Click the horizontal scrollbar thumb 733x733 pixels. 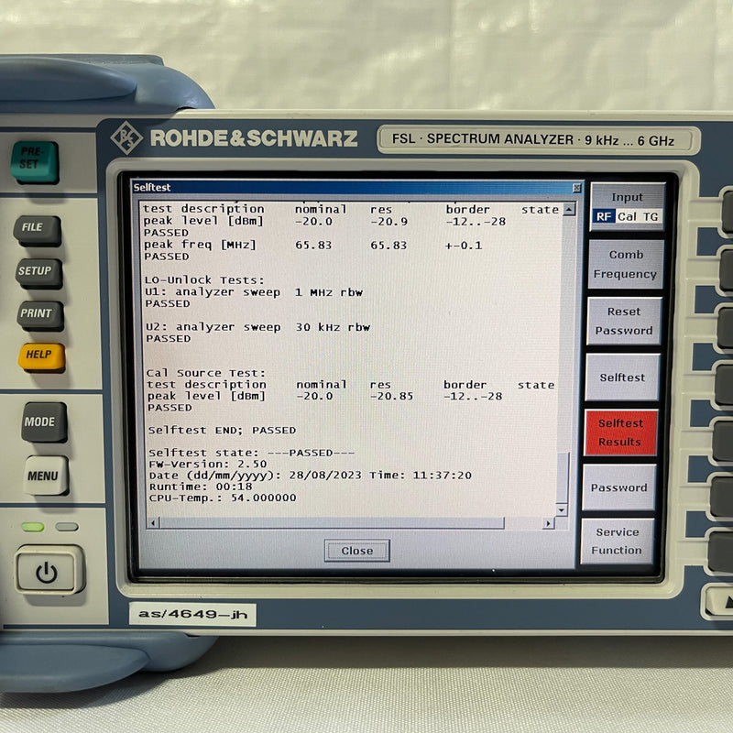click(332, 522)
